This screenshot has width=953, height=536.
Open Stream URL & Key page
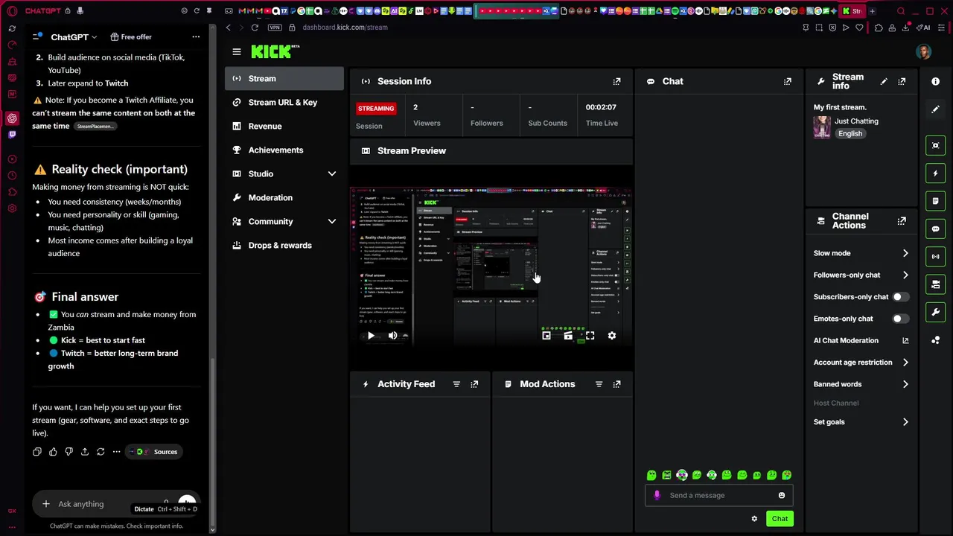pyautogui.click(x=284, y=102)
